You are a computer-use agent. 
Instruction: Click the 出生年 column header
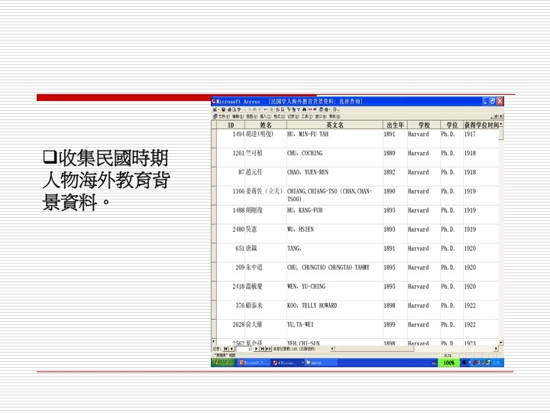[x=395, y=125]
